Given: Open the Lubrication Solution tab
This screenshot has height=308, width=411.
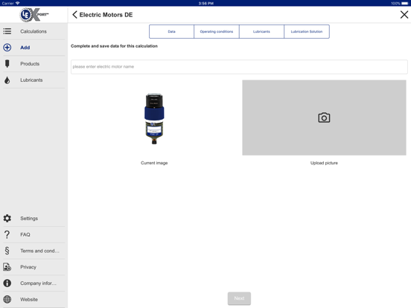Looking at the screenshot, I should click(307, 32).
